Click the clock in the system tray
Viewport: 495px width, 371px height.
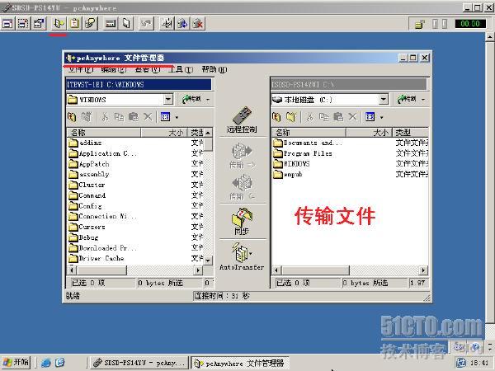point(478,363)
